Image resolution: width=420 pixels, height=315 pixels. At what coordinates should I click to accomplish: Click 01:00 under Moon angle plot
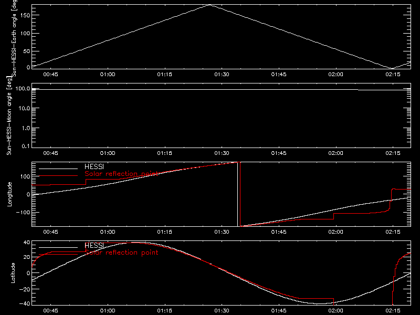tap(108, 153)
